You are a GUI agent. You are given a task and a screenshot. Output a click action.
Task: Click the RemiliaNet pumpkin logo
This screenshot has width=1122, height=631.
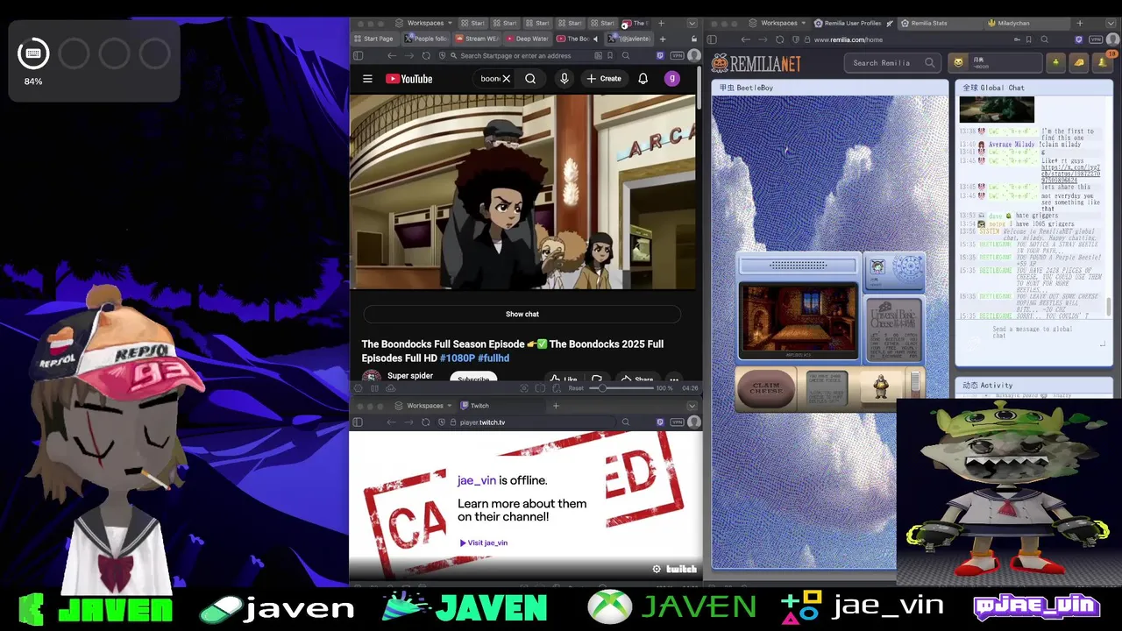pos(756,62)
